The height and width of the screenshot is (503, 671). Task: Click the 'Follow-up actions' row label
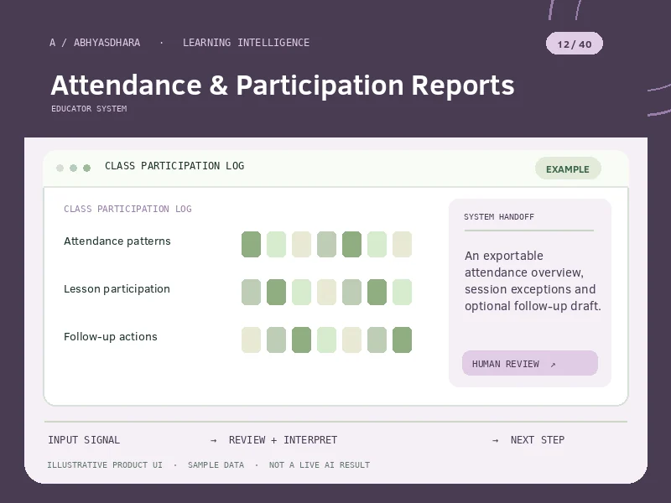(x=111, y=337)
